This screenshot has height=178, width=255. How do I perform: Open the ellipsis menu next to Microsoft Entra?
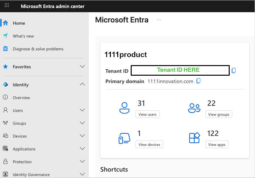pyautogui.click(x=159, y=20)
